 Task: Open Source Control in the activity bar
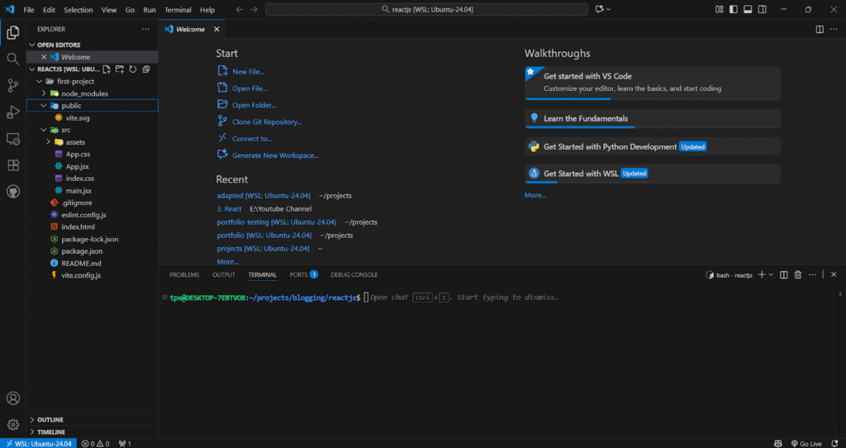(12, 85)
